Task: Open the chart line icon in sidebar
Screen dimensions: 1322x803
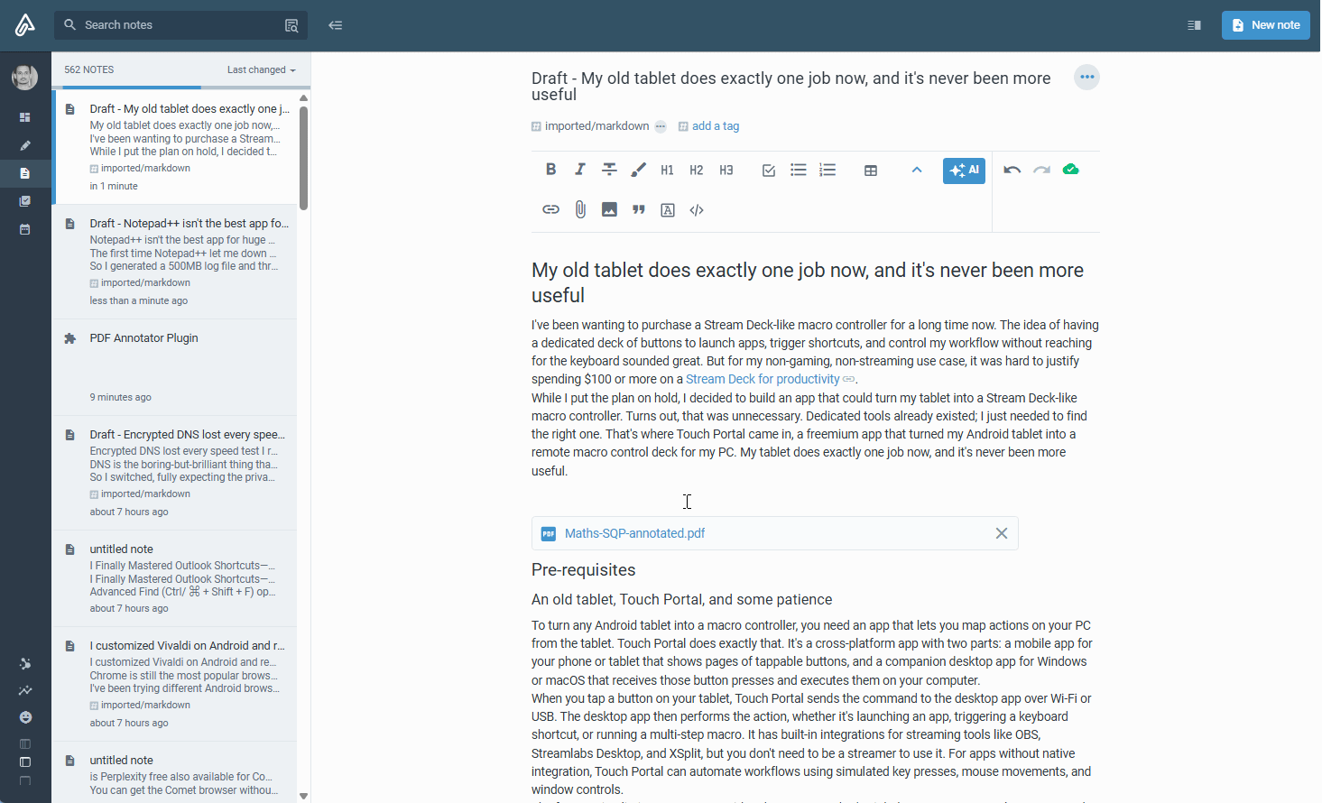Action: pyautogui.click(x=25, y=690)
